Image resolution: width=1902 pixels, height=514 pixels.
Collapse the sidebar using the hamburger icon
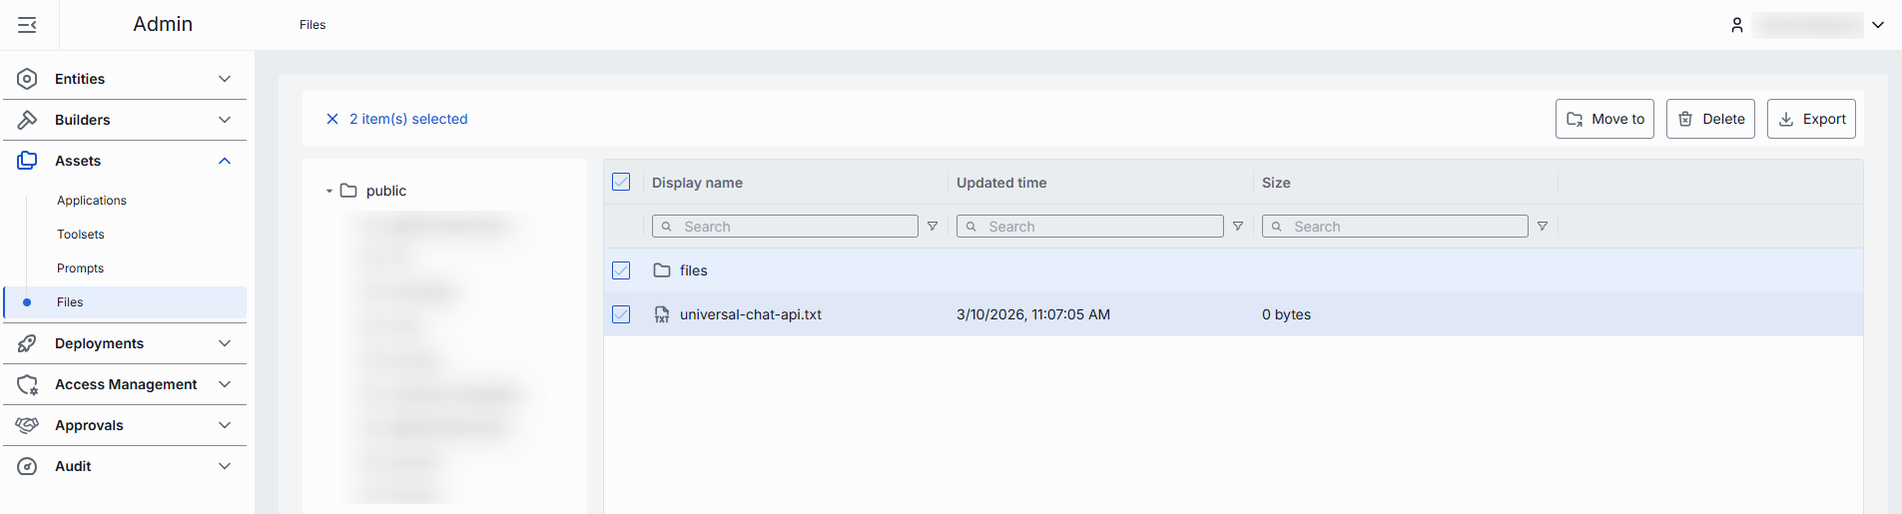(27, 25)
